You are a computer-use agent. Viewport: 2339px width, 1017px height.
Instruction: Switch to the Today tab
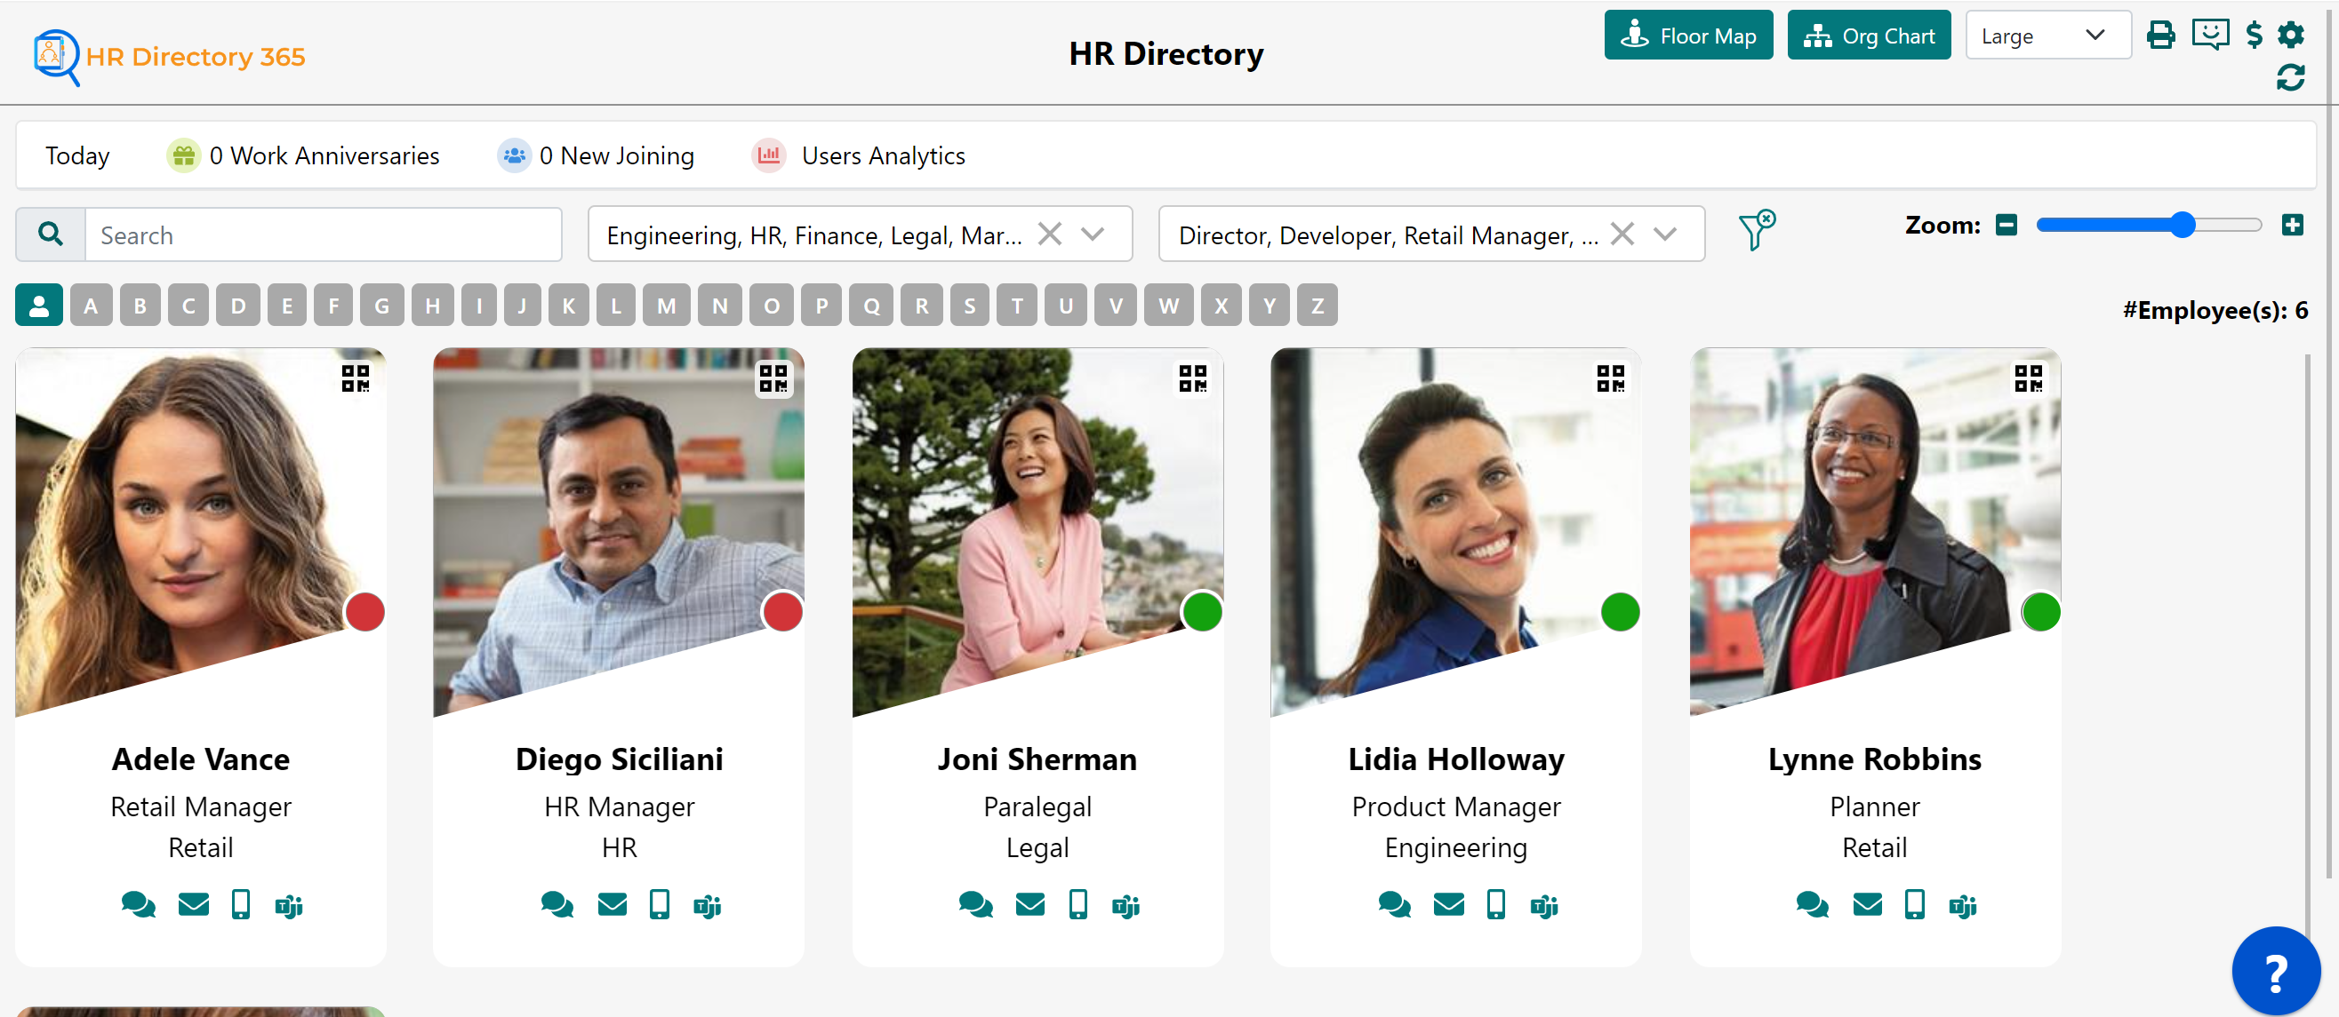pyautogui.click(x=77, y=155)
